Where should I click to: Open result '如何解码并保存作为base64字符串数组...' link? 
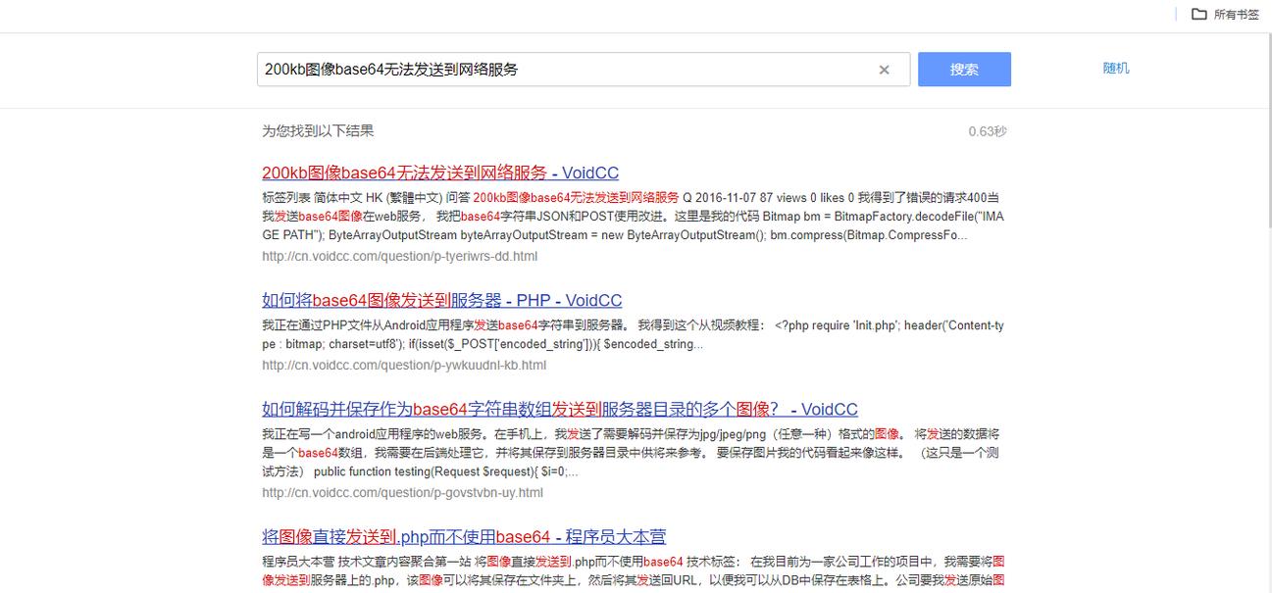click(x=560, y=409)
